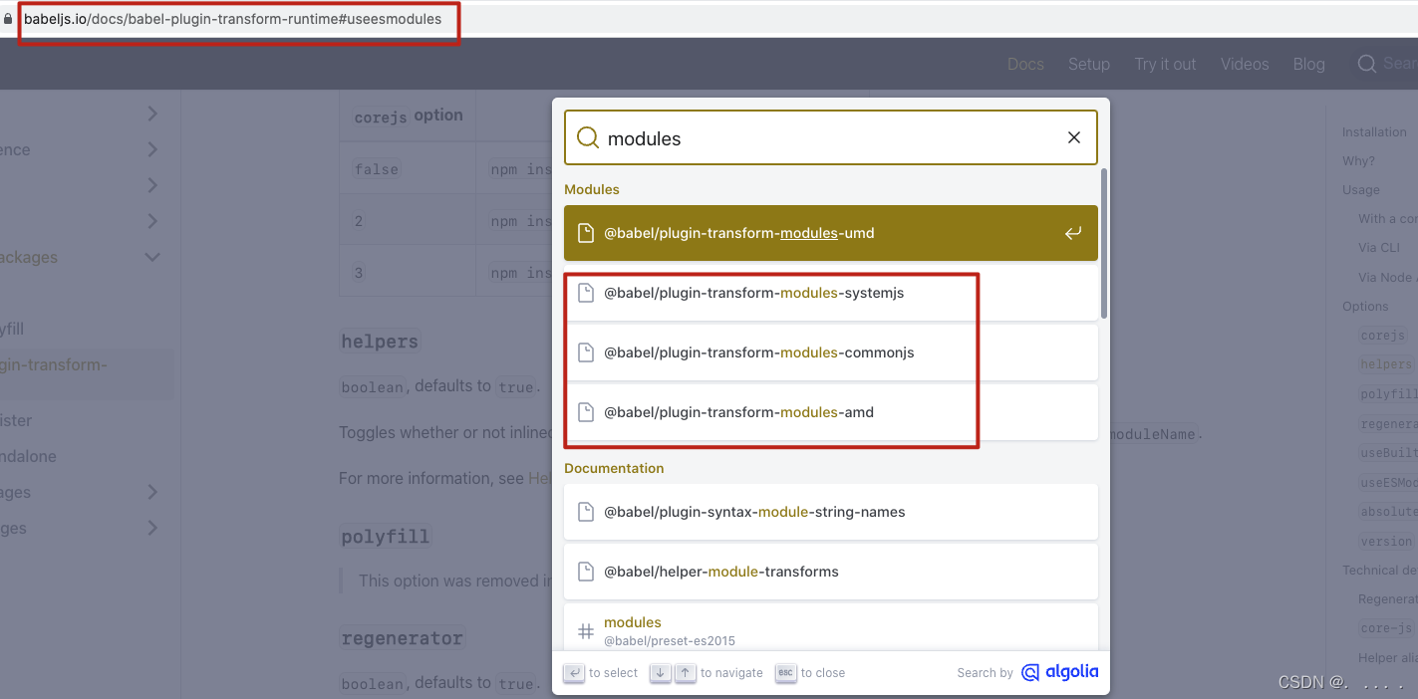
Task: Open the @babel/plugin-transform-modules-umd result
Action: [831, 233]
